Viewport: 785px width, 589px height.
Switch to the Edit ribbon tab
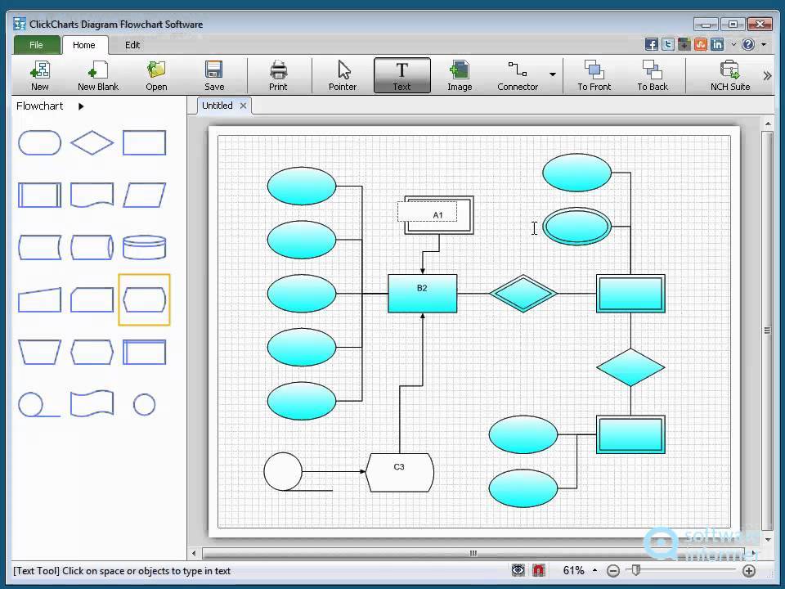click(x=132, y=45)
